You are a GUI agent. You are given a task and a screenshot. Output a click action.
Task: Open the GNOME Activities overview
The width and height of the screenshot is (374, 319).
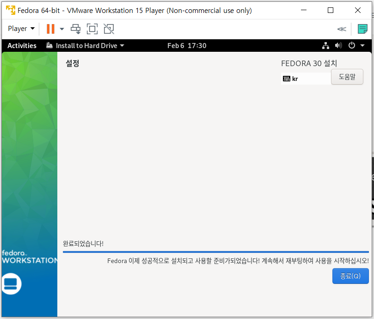tap(22, 46)
